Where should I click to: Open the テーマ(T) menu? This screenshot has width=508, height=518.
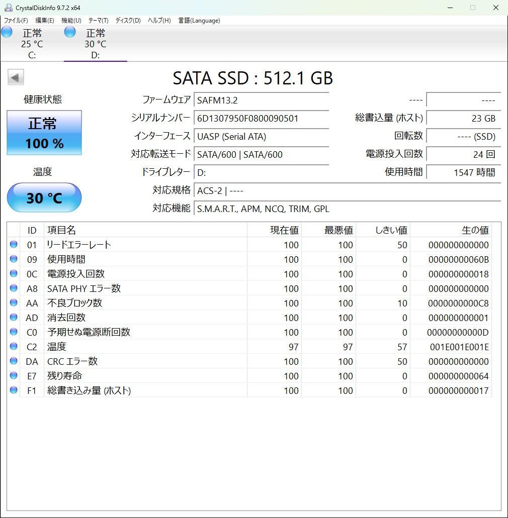pyautogui.click(x=98, y=21)
